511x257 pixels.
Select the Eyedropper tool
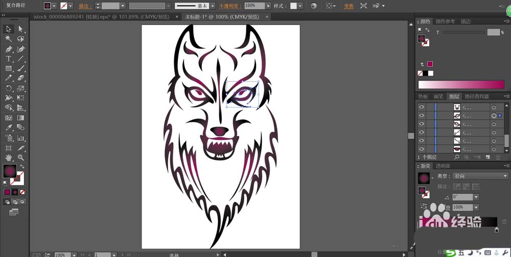pyautogui.click(x=9, y=128)
